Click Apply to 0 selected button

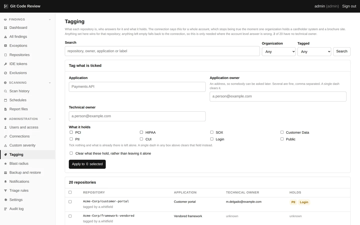87,164
